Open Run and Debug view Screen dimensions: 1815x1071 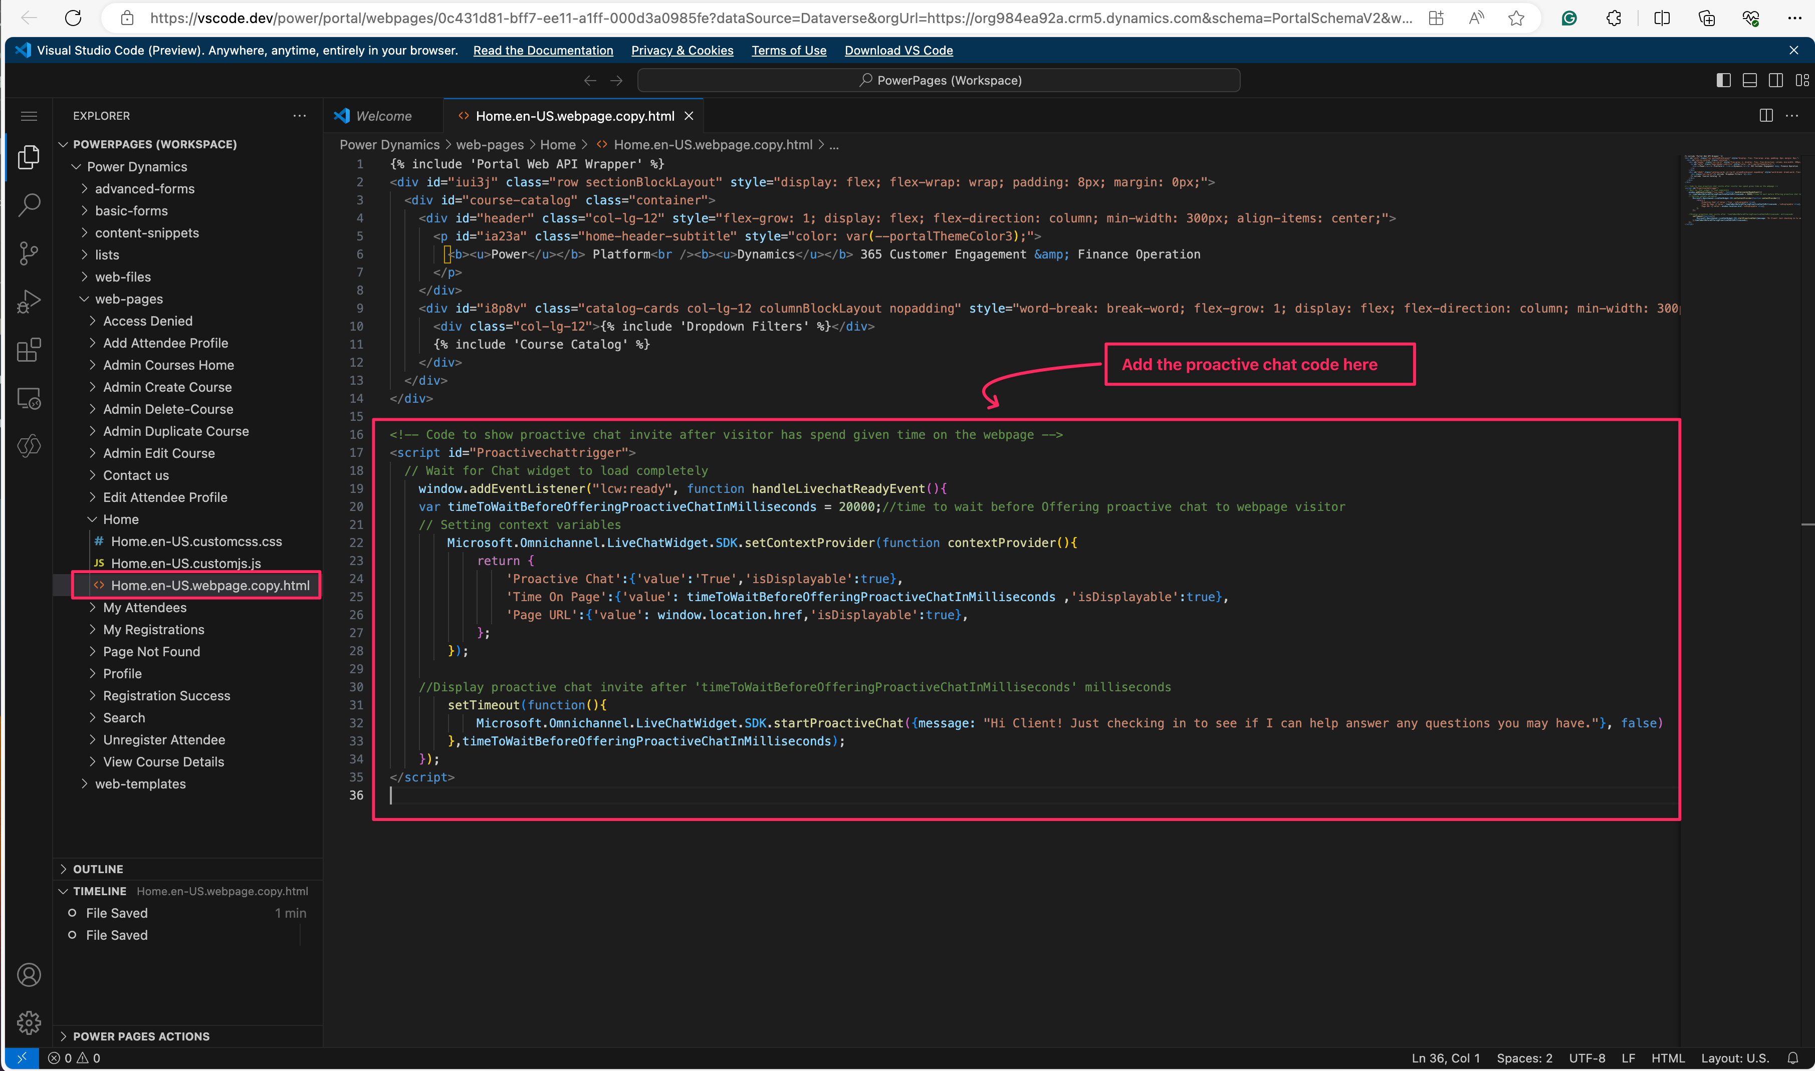29,302
